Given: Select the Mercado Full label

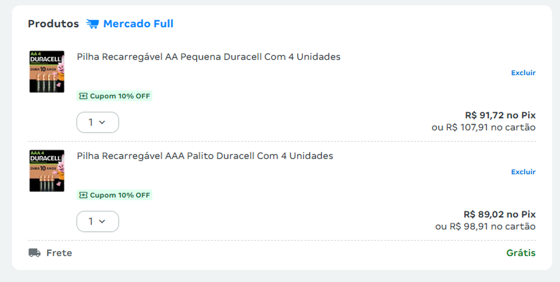Looking at the screenshot, I should [x=138, y=24].
